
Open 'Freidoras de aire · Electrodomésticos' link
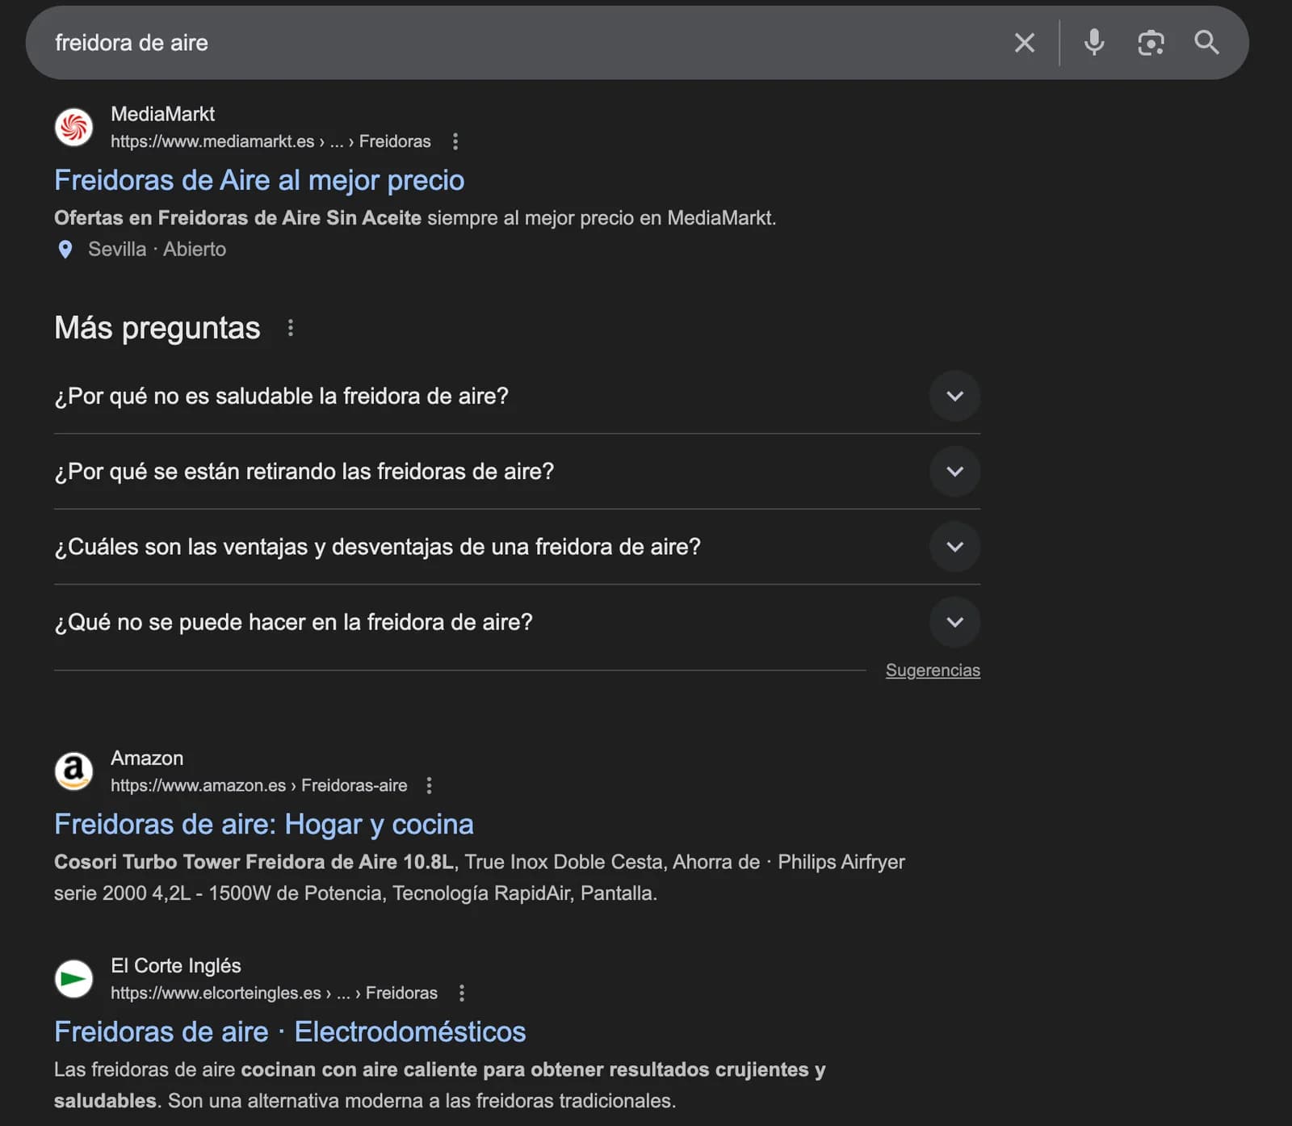pos(290,1031)
